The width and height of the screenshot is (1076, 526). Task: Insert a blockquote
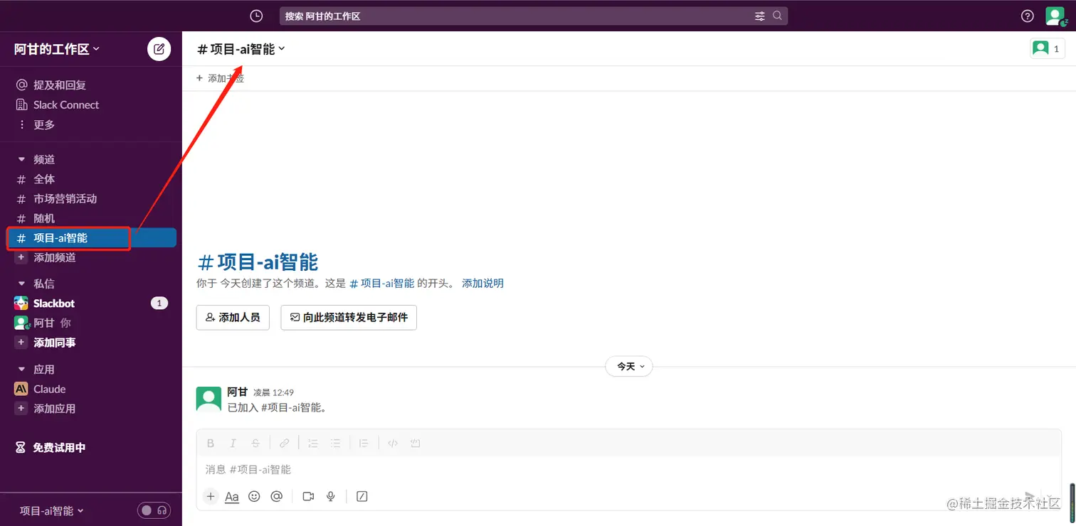pos(364,443)
